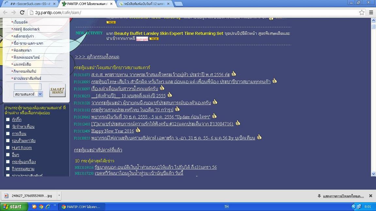Viewport: 376px width, 211px height.
Task: Click Show all downloads link
Action: 343,196
